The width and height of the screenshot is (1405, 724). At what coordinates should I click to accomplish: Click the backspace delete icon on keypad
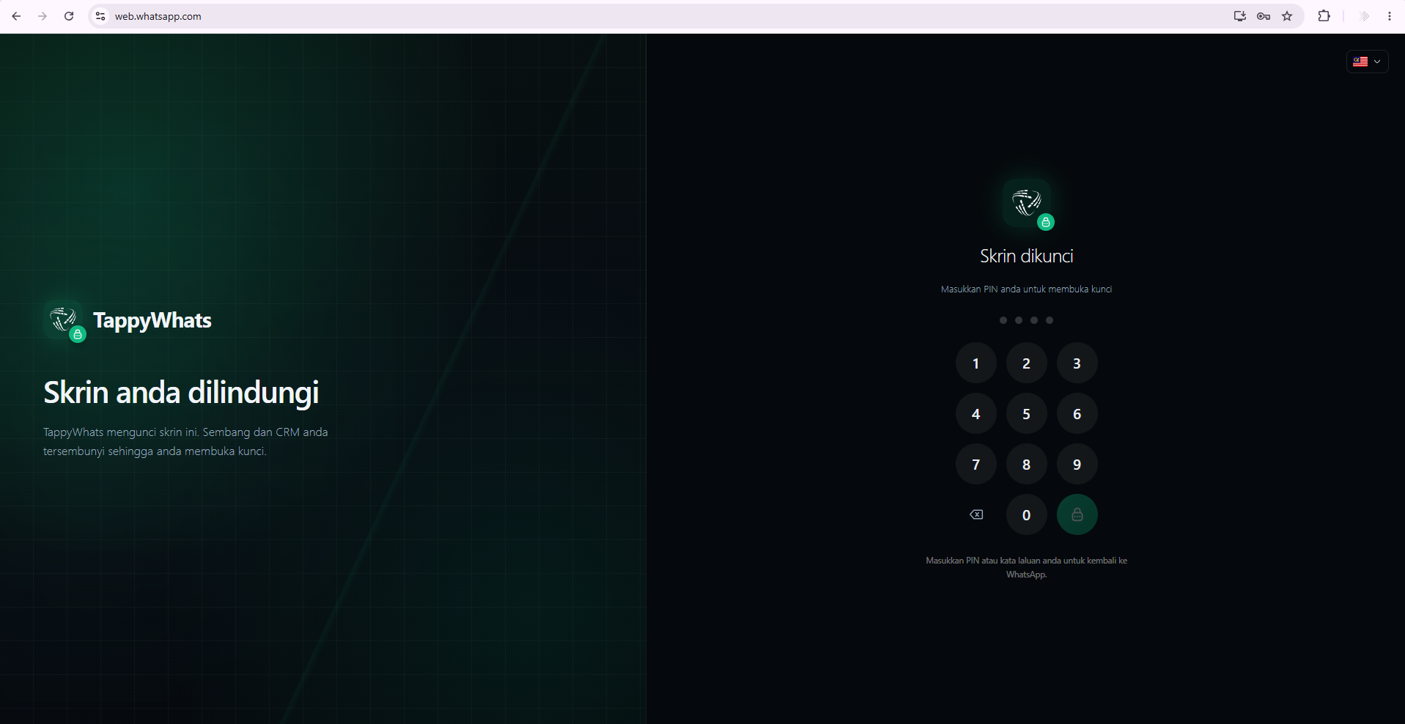pyautogui.click(x=976, y=514)
